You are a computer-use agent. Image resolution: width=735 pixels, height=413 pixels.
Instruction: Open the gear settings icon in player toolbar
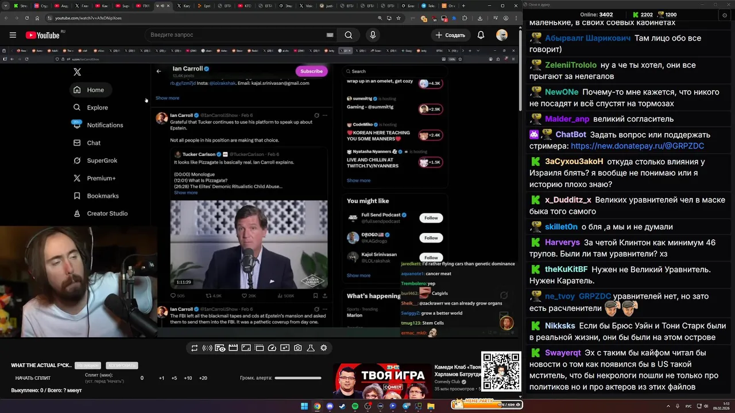coord(324,348)
